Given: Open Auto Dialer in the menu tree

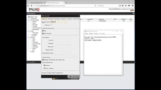Looking at the screenshot, I should click(x=35, y=47).
